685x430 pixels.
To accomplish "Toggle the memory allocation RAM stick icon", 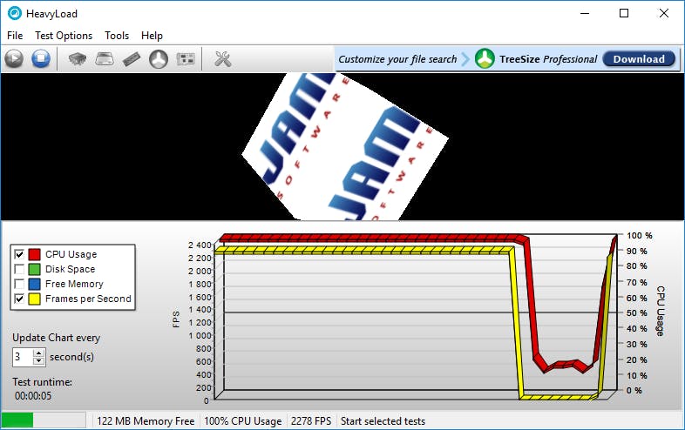I will (132, 58).
